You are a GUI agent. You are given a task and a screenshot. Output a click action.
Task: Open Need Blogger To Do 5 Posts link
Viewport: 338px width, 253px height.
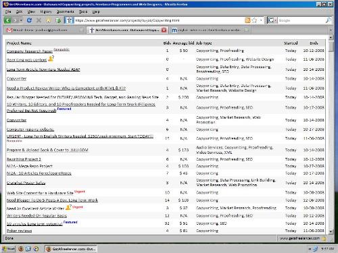[x=52, y=200]
